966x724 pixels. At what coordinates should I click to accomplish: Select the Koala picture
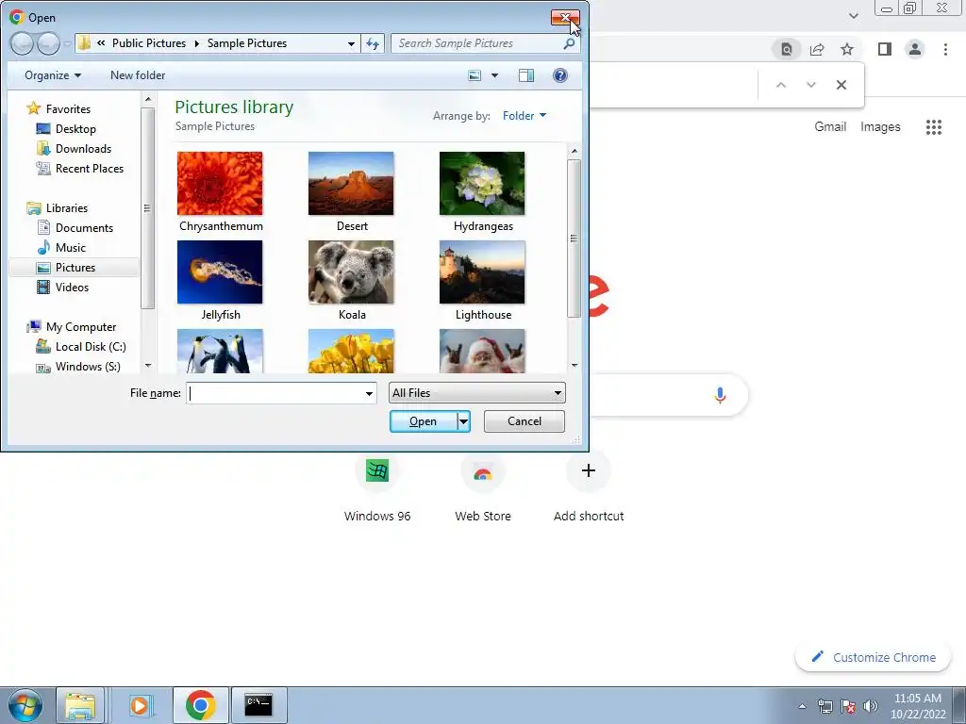coord(351,281)
